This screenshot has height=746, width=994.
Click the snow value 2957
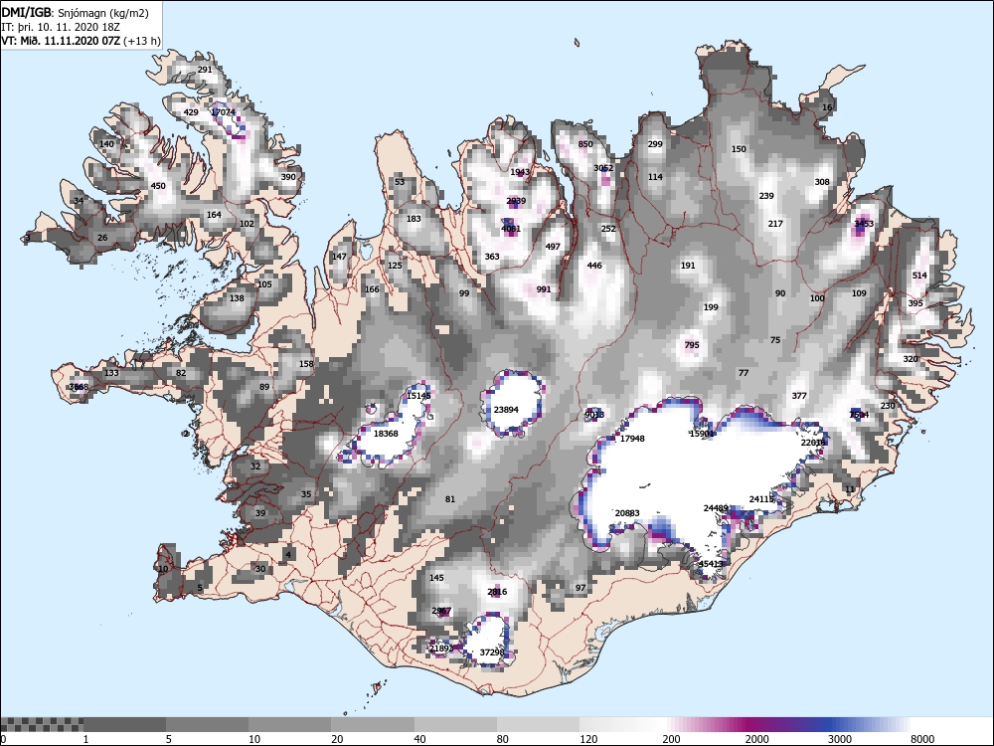(x=441, y=611)
